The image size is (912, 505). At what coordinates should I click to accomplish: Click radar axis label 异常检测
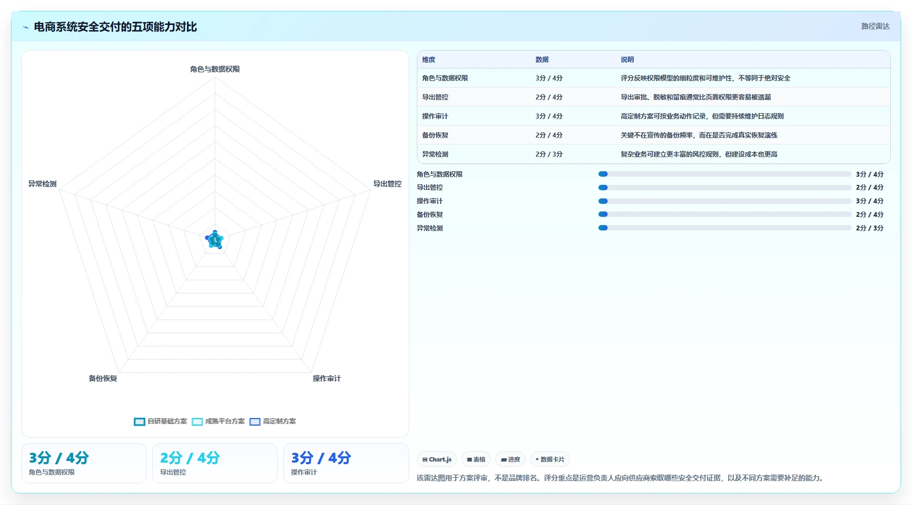click(x=42, y=184)
